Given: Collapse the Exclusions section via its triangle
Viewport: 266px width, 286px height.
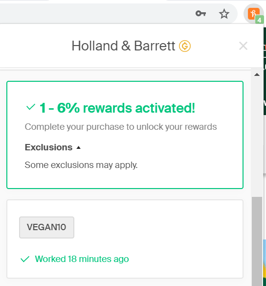Looking at the screenshot, I should [x=78, y=147].
